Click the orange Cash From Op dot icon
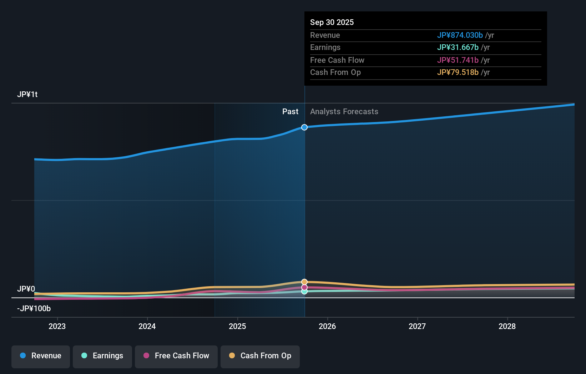 tap(232, 356)
